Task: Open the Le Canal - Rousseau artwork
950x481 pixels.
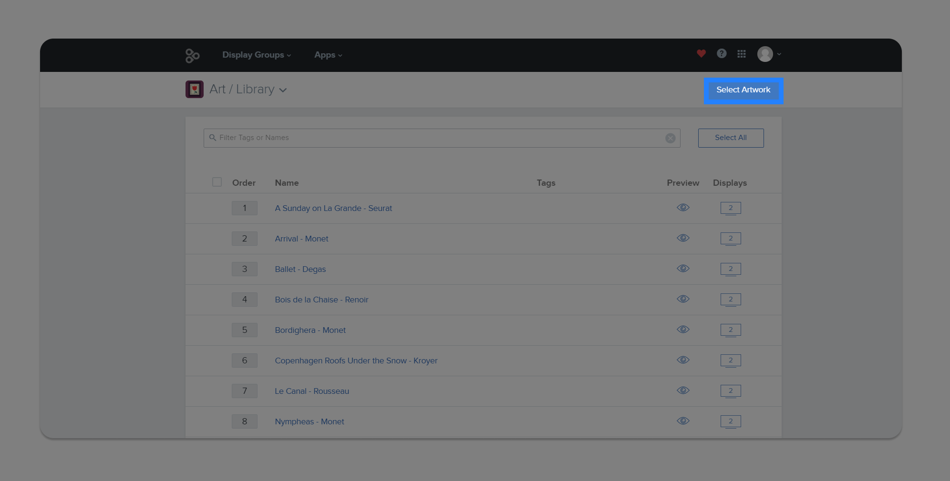Action: [312, 391]
